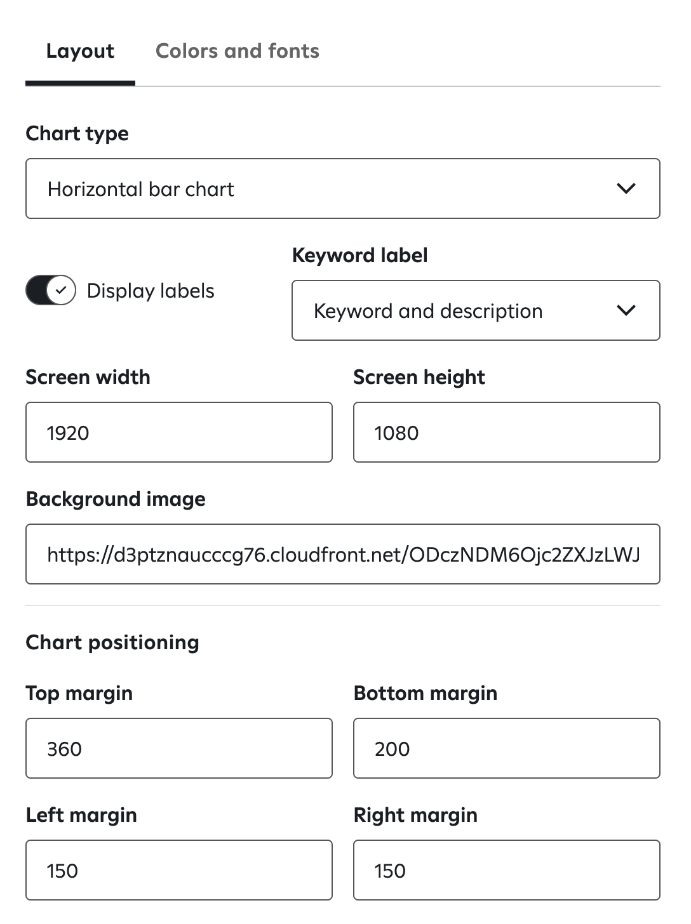Screen dimensions: 691x924
Task: Focus the Screen width field showing 1920
Action: pyautogui.click(x=179, y=432)
